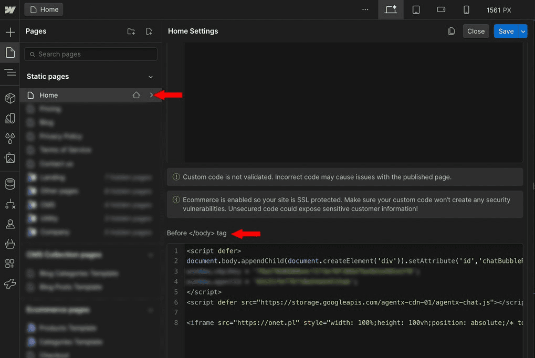Open the Variables droplets icon
This screenshot has height=358, width=535.
click(x=10, y=138)
